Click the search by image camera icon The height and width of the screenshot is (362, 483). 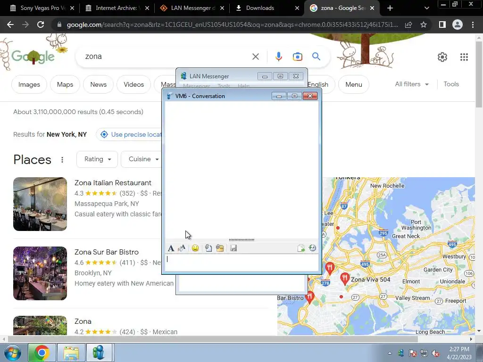(297, 57)
